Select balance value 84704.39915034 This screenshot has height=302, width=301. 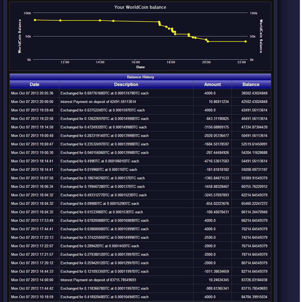254,297
